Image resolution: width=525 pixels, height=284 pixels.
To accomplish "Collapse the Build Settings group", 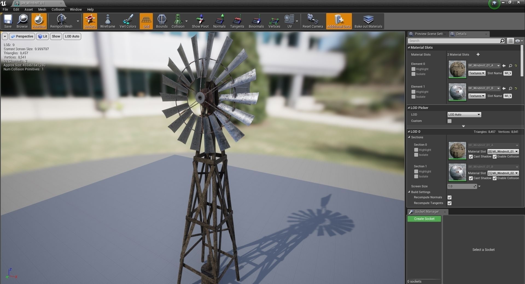I will click(x=409, y=192).
